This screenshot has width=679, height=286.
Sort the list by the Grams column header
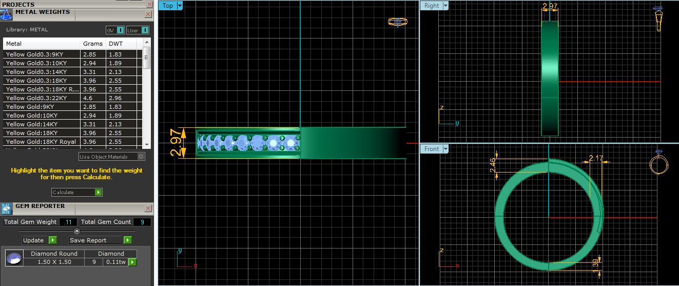(93, 44)
